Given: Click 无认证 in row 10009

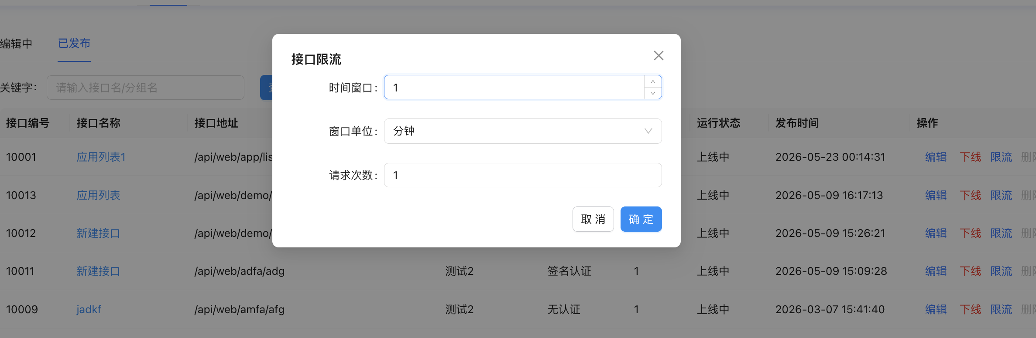Looking at the screenshot, I should [x=564, y=309].
